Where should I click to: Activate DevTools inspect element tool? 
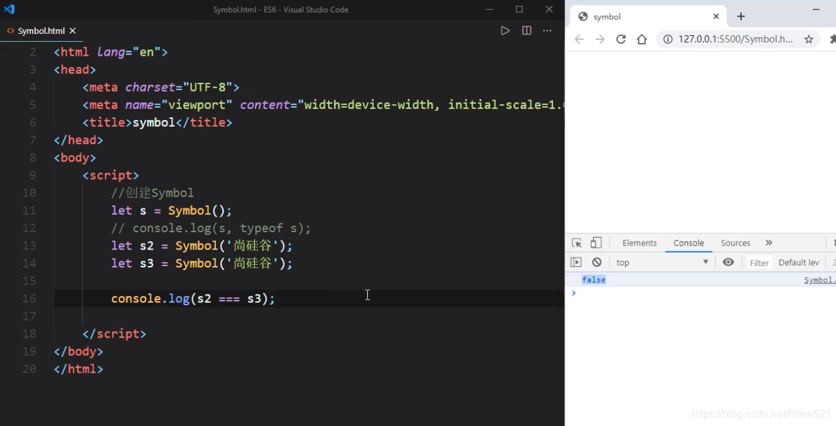pos(576,243)
